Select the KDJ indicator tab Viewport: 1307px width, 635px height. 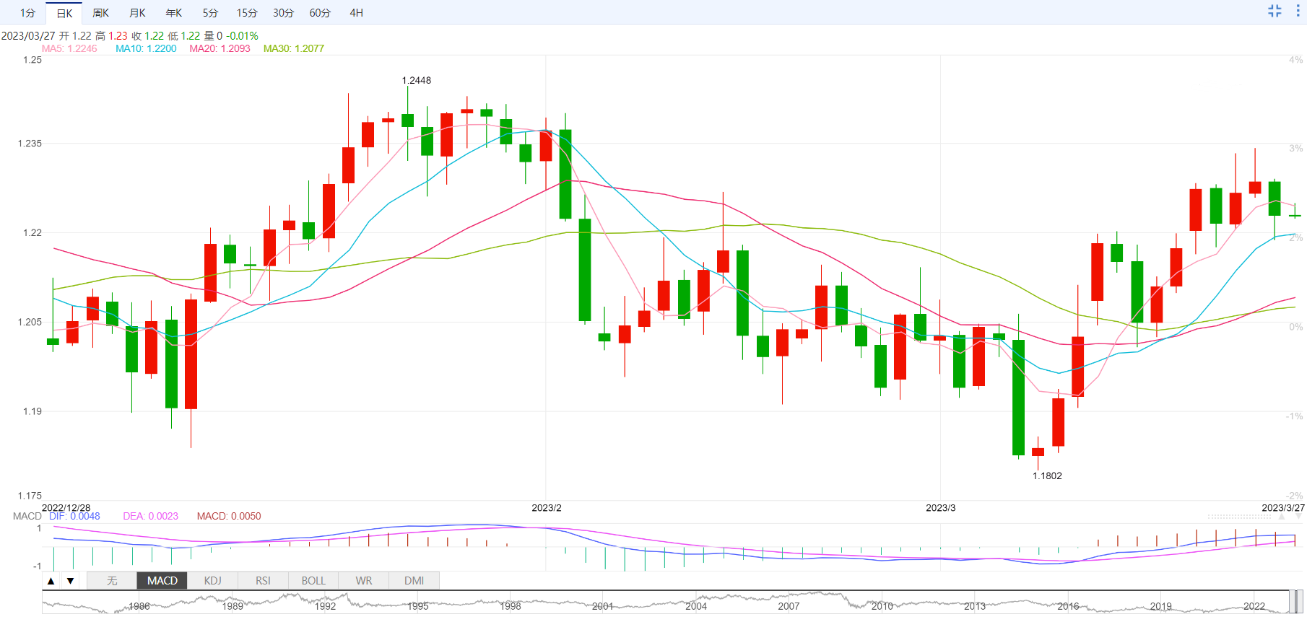[212, 581]
